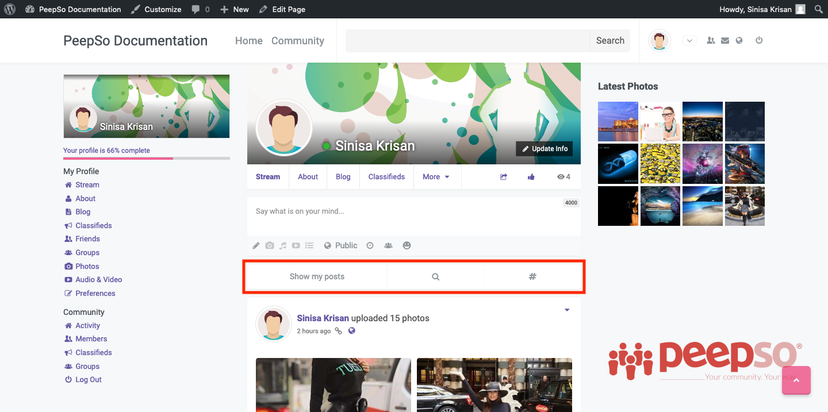Click the user avatar in the site header
The width and height of the screenshot is (828, 412).
(660, 40)
